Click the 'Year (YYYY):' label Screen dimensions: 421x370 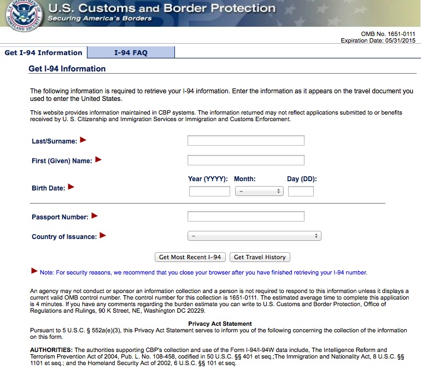click(208, 179)
